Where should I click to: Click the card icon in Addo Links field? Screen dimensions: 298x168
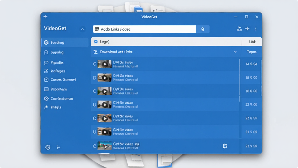[x=97, y=29]
